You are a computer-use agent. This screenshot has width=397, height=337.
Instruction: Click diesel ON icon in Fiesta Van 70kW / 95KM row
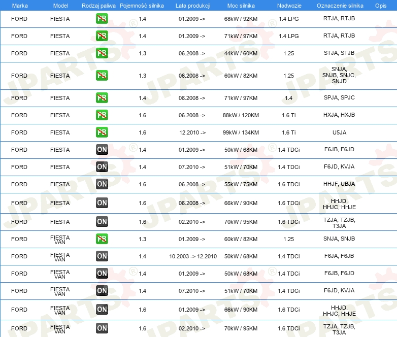[x=102, y=328]
